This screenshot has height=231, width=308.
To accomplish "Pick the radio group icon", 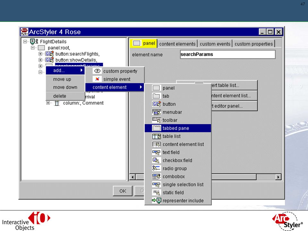I will 156,168.
